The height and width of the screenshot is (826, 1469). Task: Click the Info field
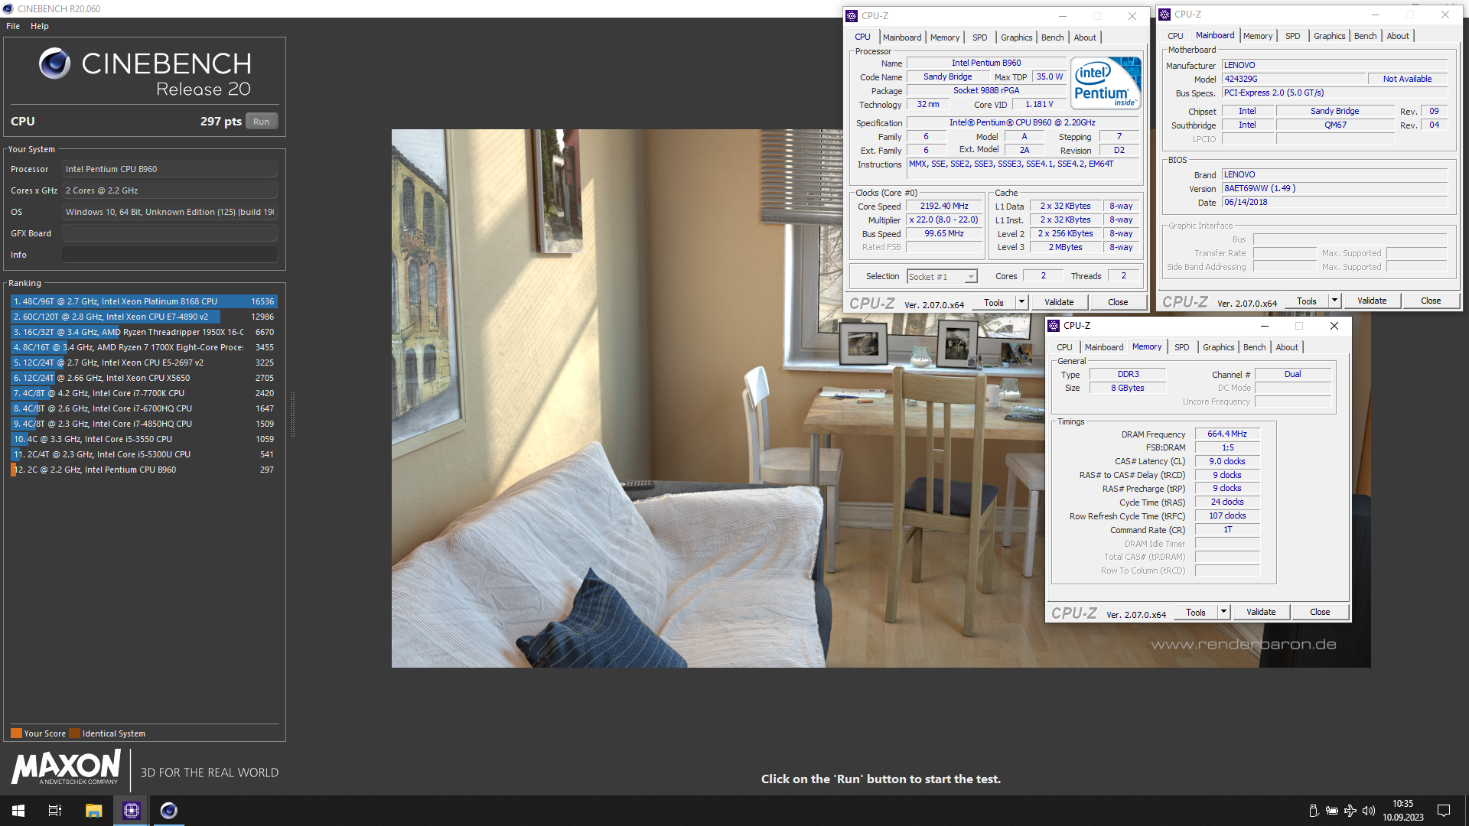tap(170, 255)
